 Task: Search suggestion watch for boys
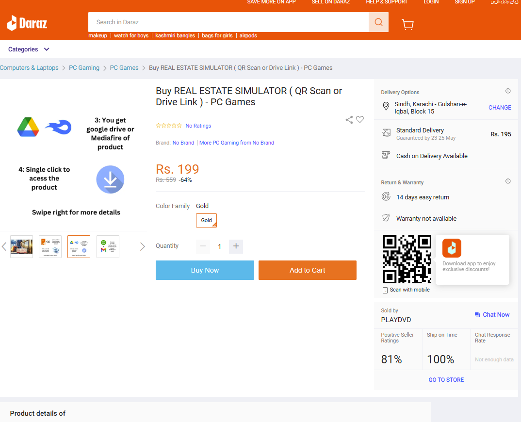point(131,35)
